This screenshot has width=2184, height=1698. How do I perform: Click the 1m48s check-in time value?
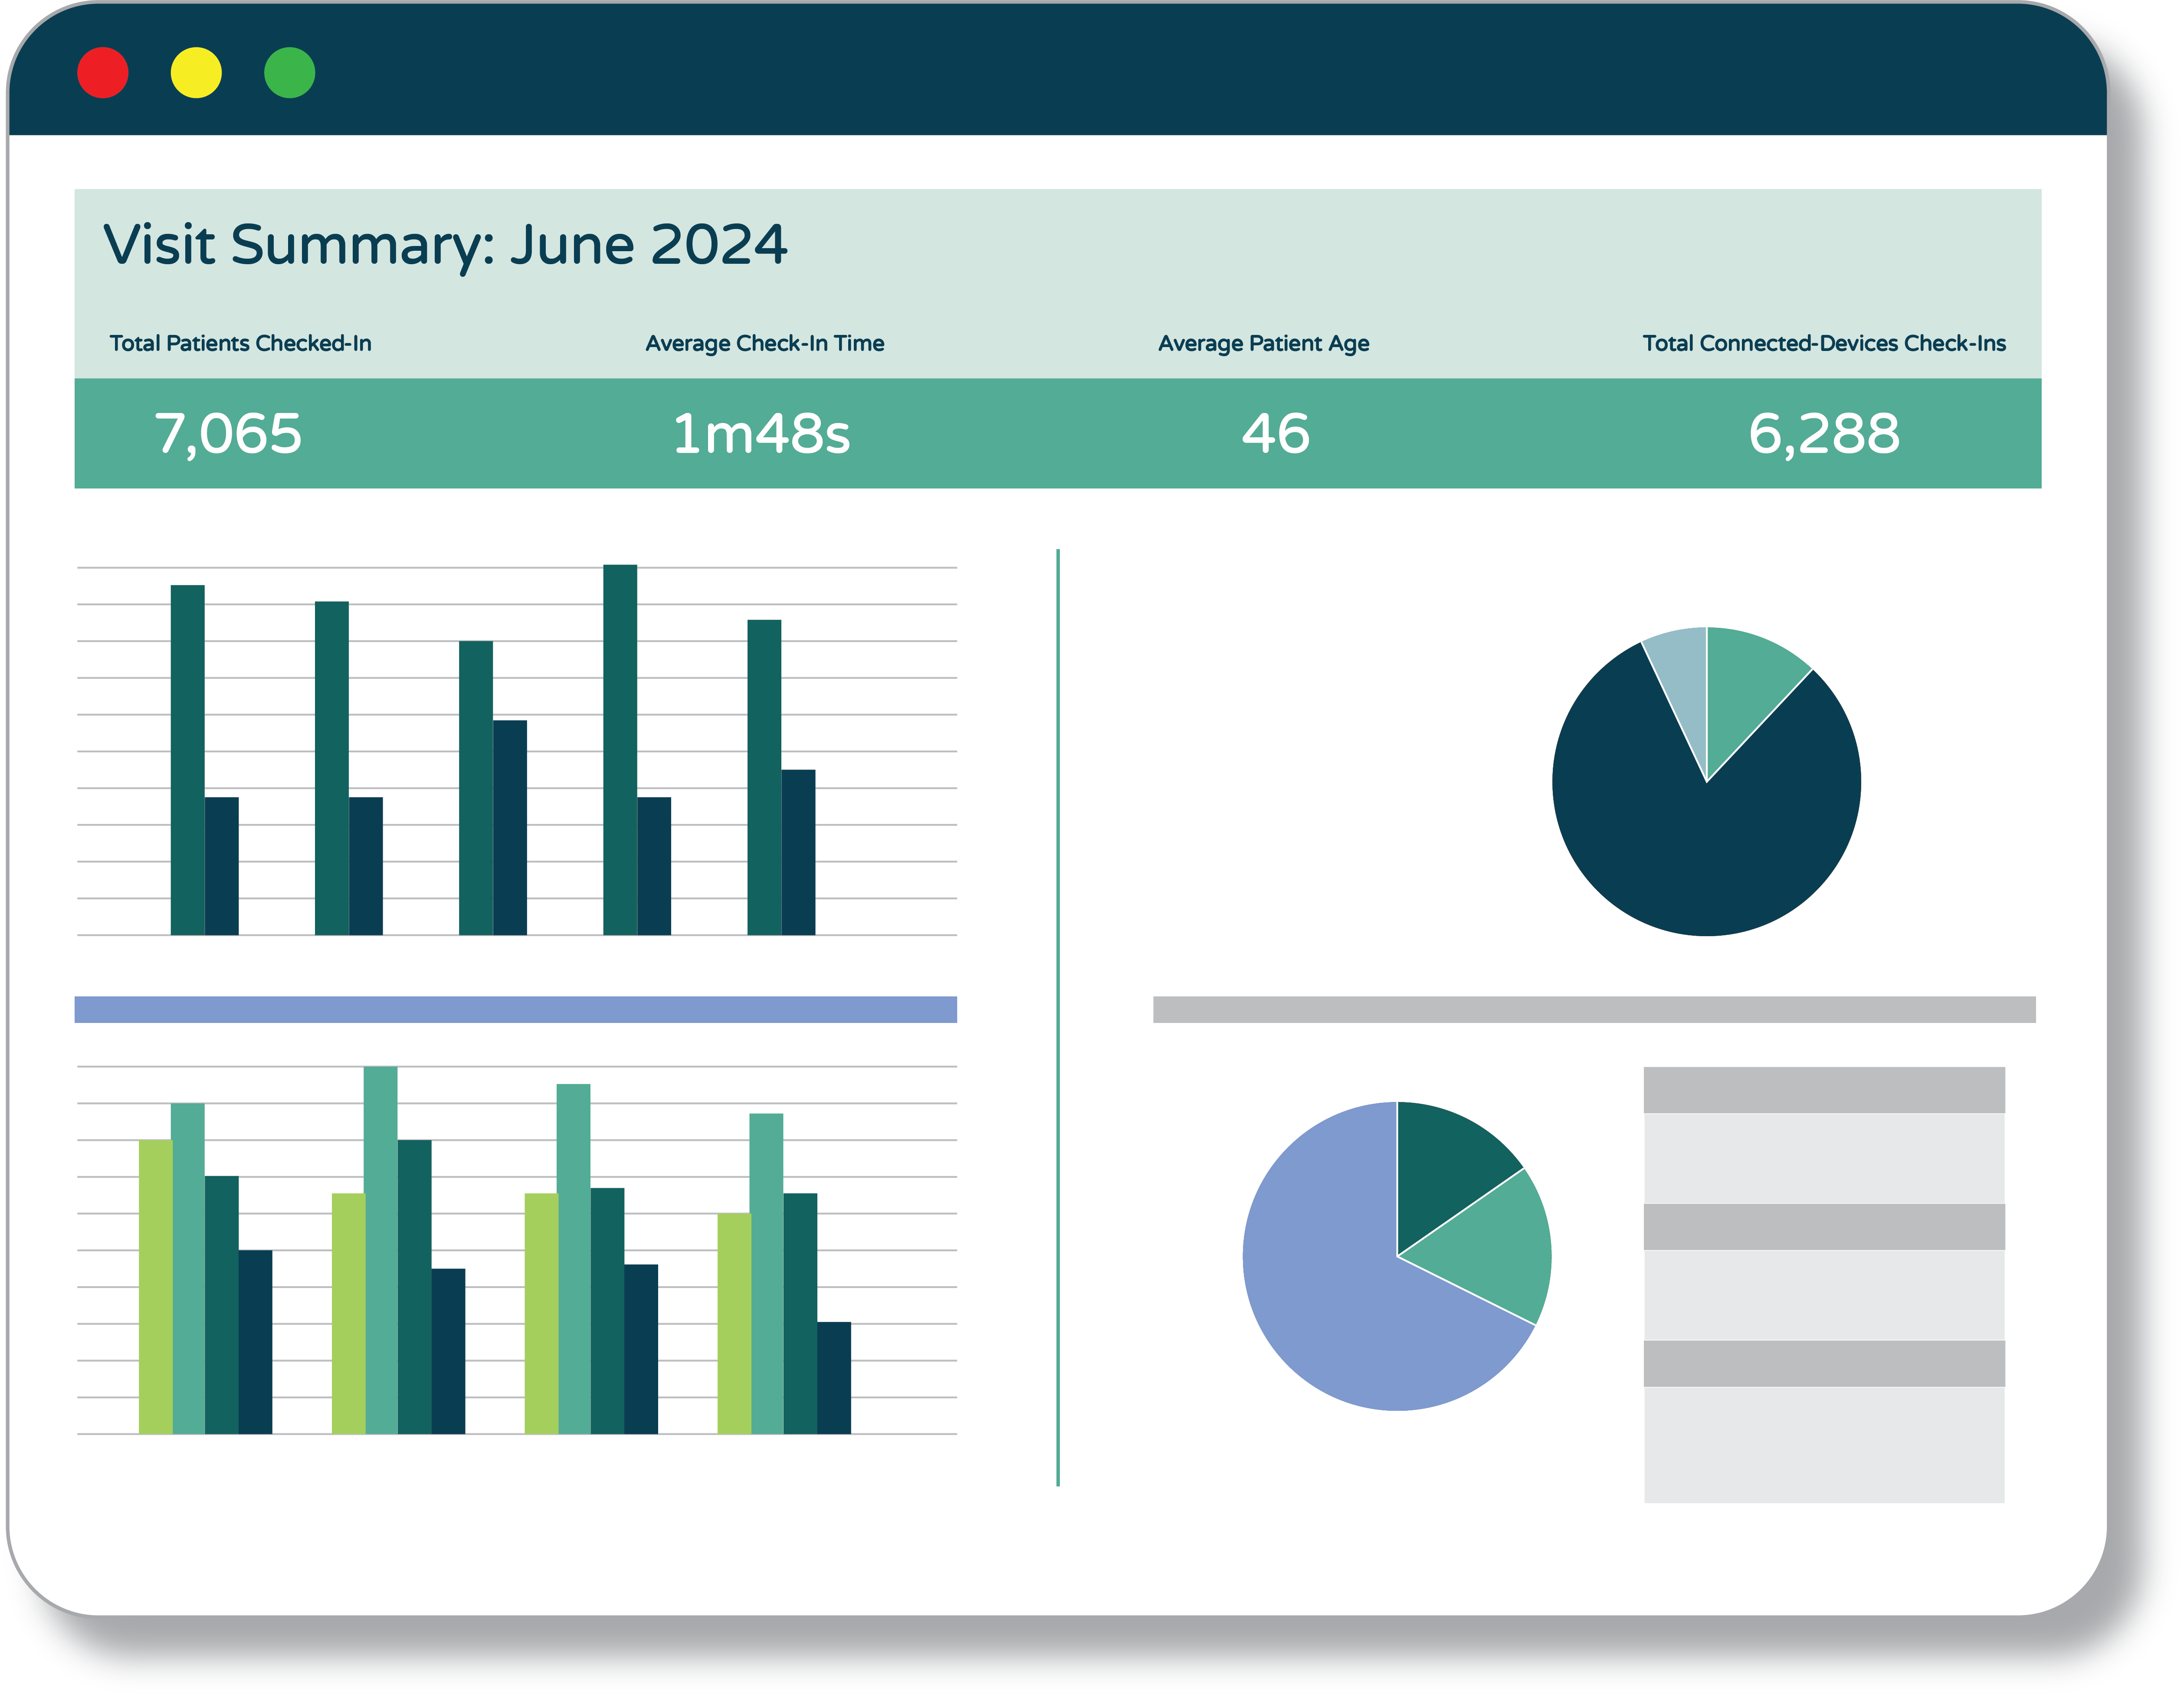click(x=761, y=434)
